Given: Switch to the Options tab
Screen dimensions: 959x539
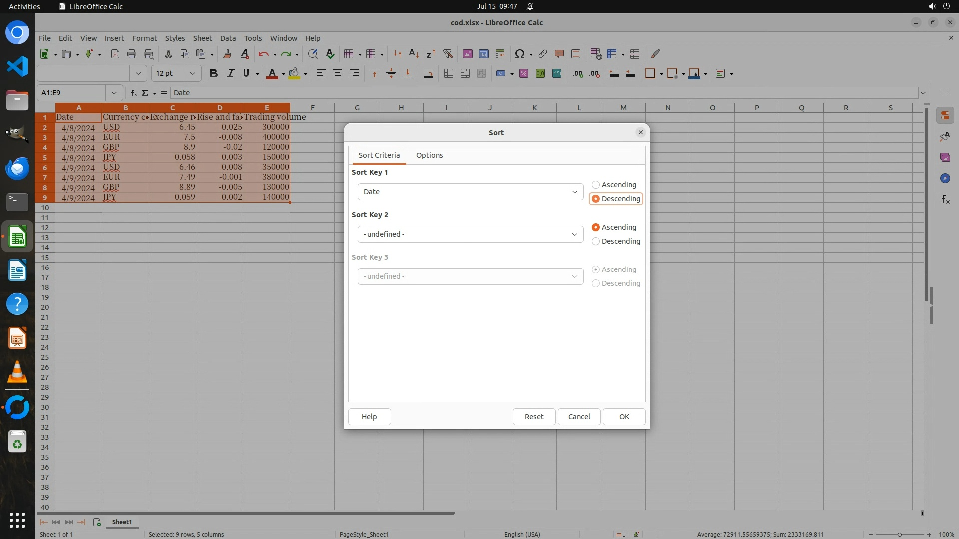Looking at the screenshot, I should [429, 155].
